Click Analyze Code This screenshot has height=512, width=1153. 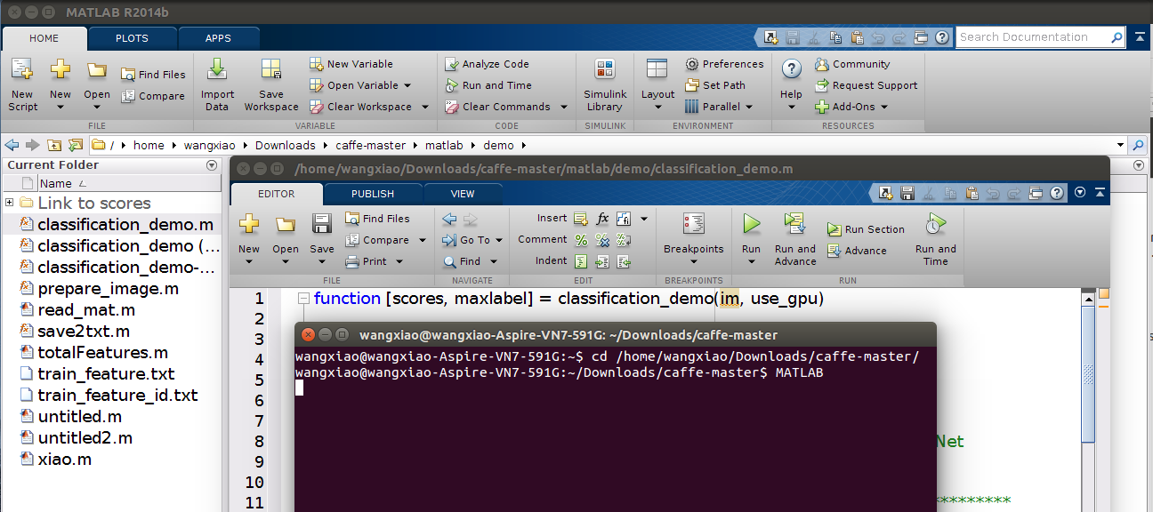[x=488, y=64]
